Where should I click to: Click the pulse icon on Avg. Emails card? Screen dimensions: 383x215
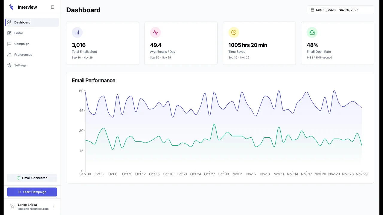[156, 33]
